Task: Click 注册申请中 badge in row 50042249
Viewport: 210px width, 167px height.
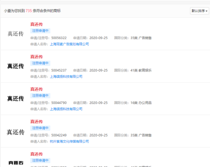Action: (40, 128)
